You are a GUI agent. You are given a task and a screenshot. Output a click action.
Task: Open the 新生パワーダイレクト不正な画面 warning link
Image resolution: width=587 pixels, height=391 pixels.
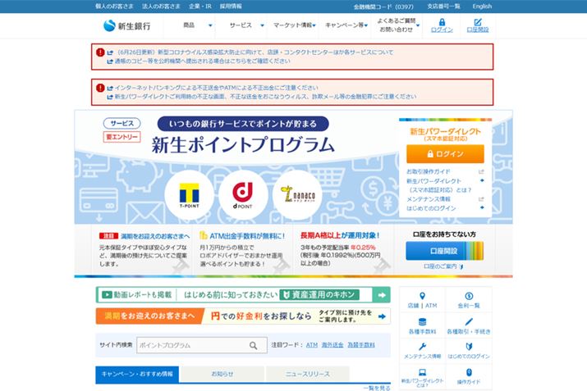(x=265, y=97)
